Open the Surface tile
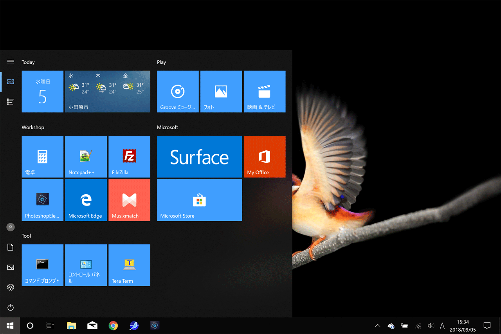This screenshot has height=334, width=501. (x=200, y=157)
